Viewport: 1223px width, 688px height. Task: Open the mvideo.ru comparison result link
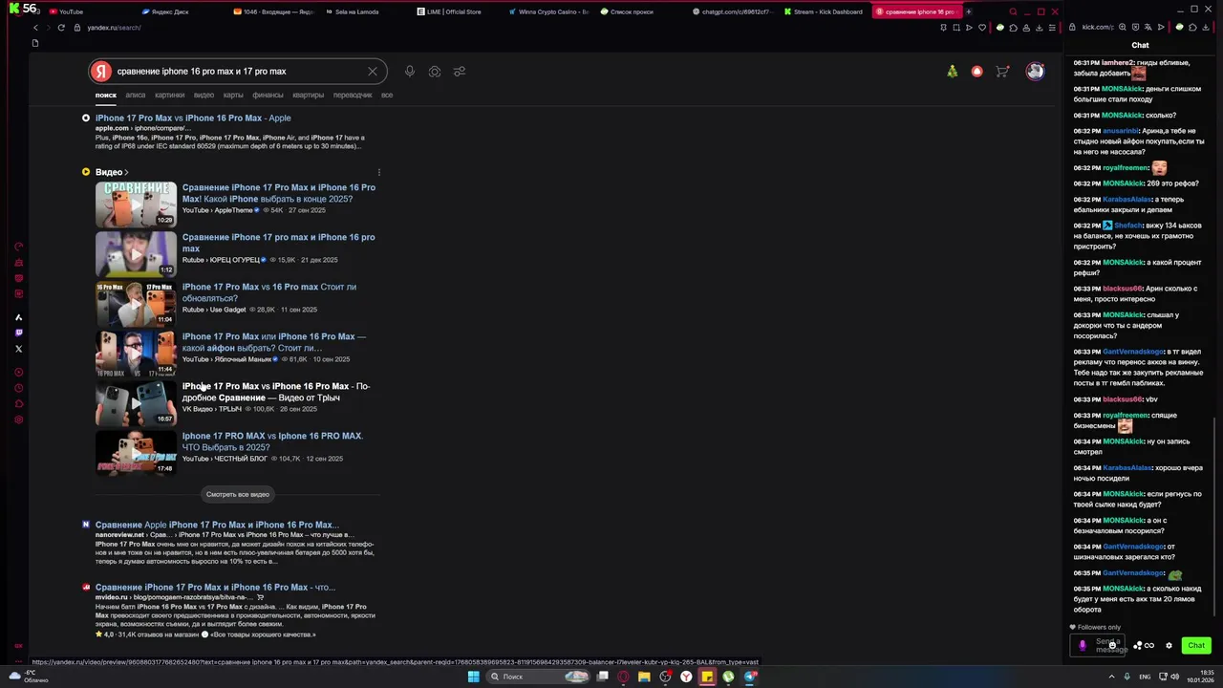215,588
